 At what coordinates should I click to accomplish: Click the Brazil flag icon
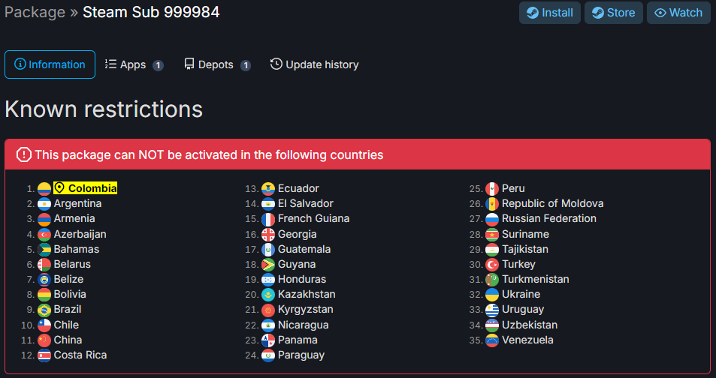[x=44, y=310]
